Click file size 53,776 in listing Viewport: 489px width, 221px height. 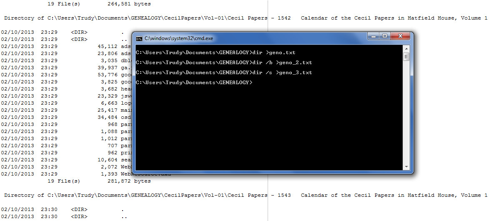[x=108, y=75]
